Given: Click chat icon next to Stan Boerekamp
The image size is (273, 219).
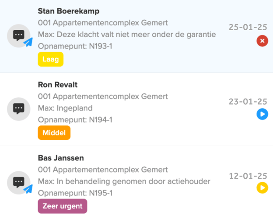Looking at the screenshot, I should coord(18,36).
